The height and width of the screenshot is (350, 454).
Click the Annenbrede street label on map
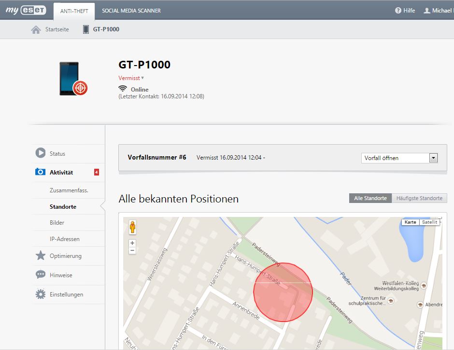pos(246,310)
